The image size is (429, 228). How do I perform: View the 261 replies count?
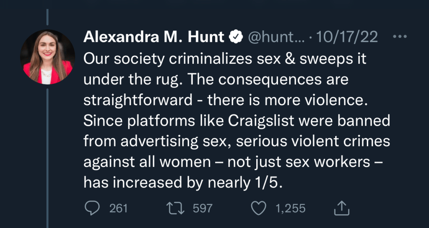pyautogui.click(x=118, y=208)
